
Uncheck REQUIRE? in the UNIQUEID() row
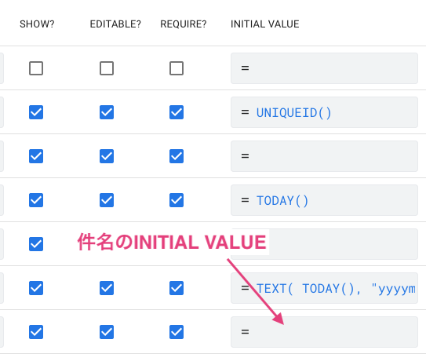pos(177,112)
